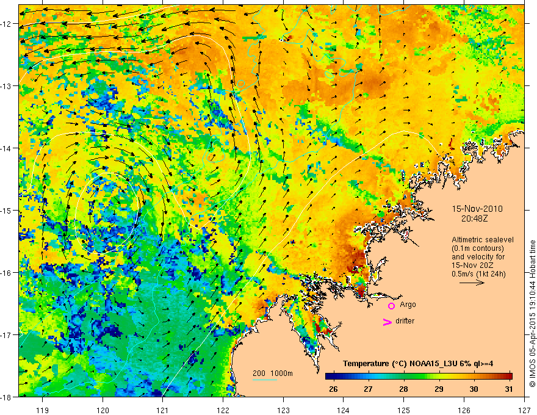The image size is (537, 415).
Task: Click the 'Argo' legend label
Action: (x=408, y=305)
